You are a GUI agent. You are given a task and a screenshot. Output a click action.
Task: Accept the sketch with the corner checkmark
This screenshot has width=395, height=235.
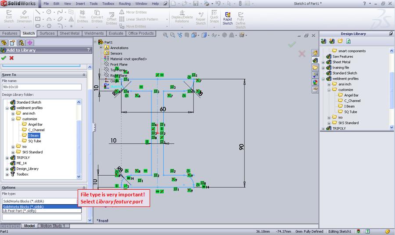[x=292, y=45]
